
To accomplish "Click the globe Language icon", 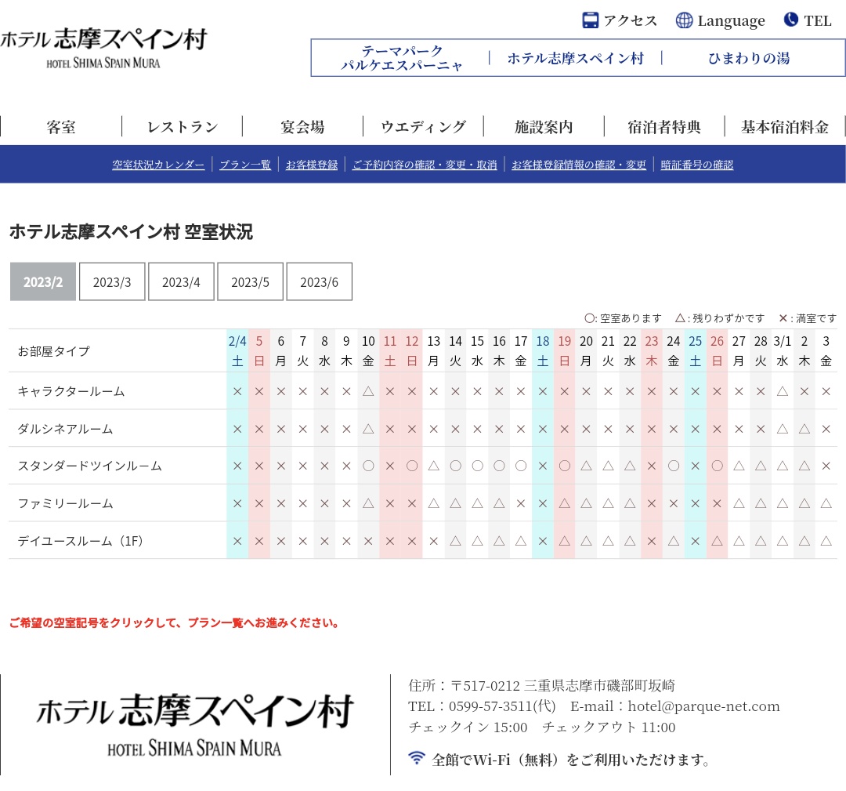I will 684,20.
